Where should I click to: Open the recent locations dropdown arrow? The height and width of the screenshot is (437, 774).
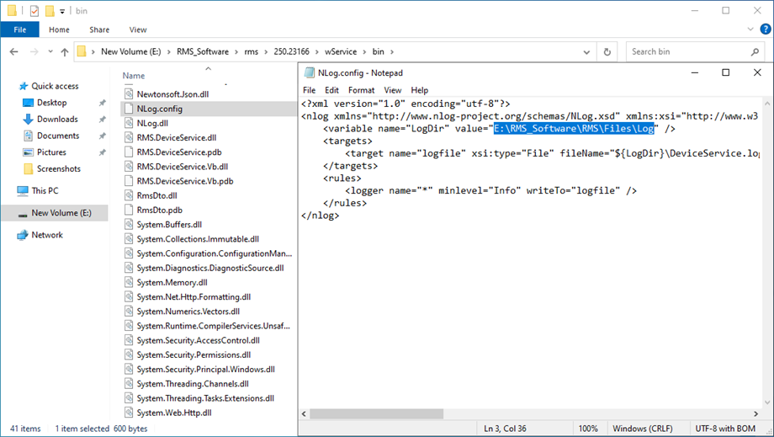click(x=50, y=51)
